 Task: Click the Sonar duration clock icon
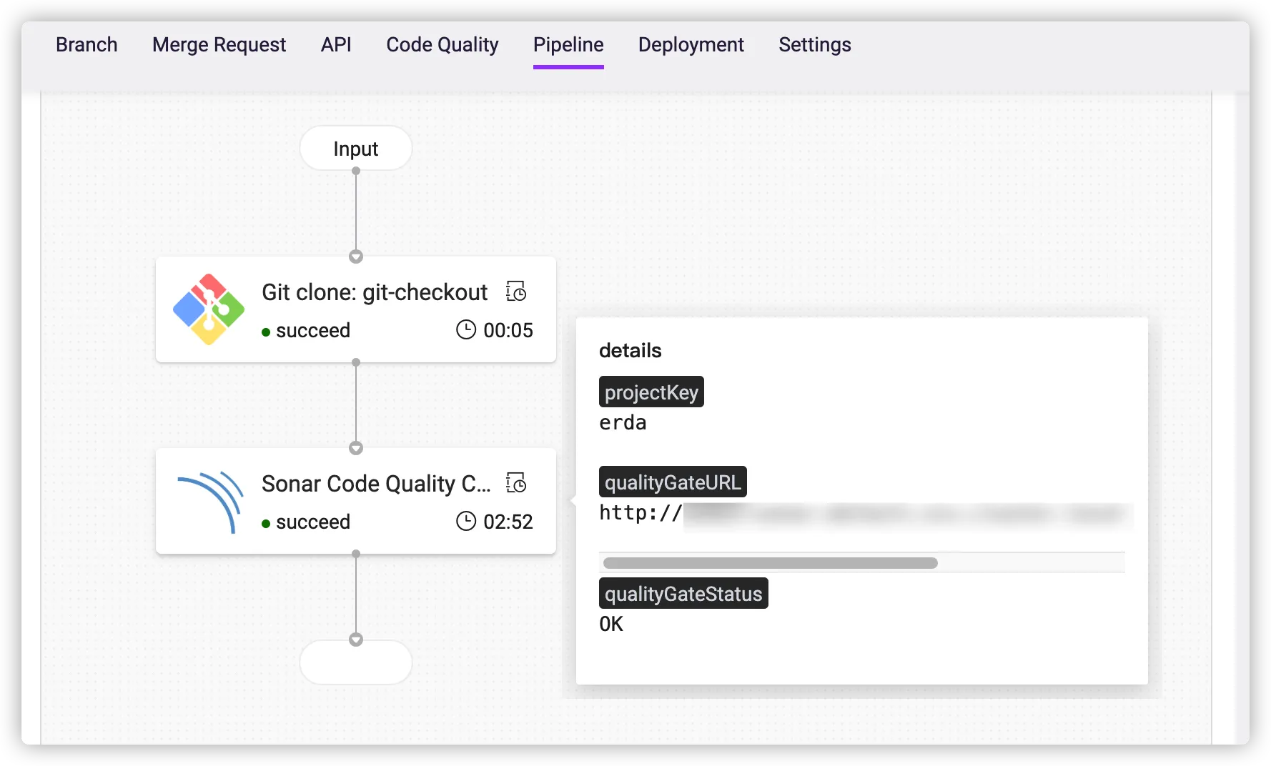[x=466, y=522]
